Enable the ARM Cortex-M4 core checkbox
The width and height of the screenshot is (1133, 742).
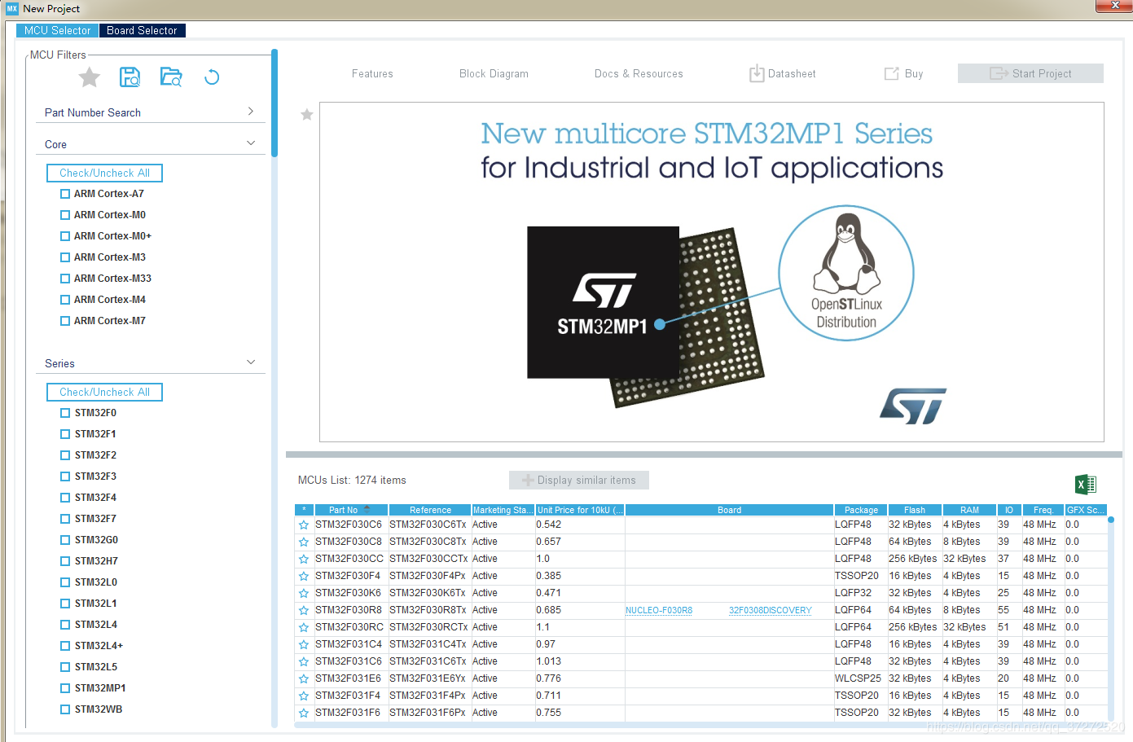pyautogui.click(x=65, y=300)
